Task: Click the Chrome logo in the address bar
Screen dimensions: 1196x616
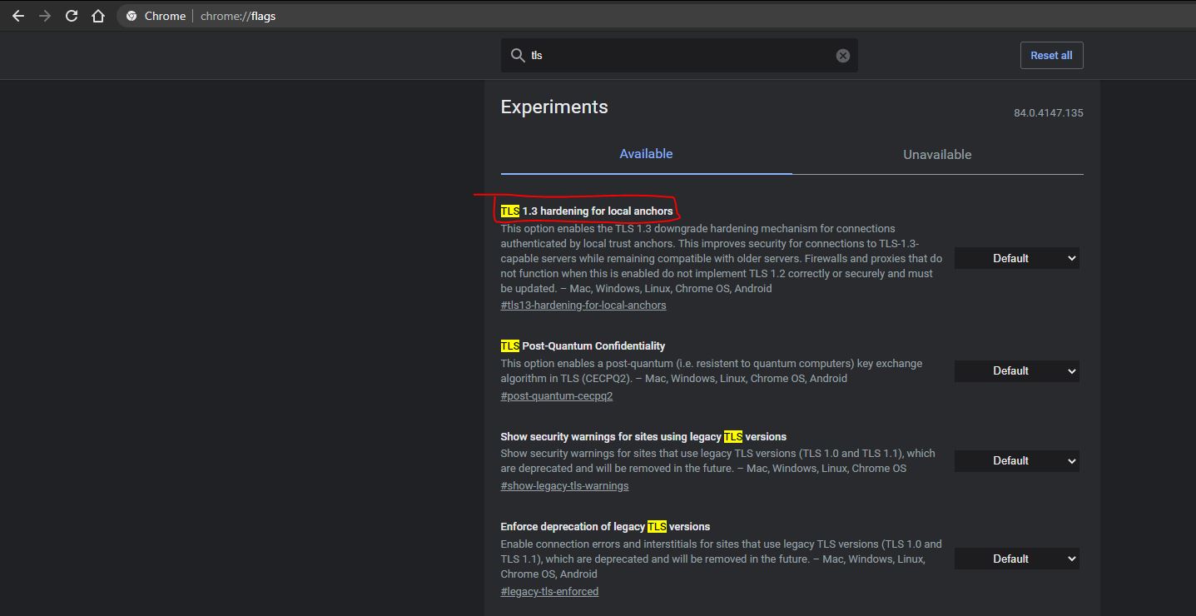Action: [132, 15]
